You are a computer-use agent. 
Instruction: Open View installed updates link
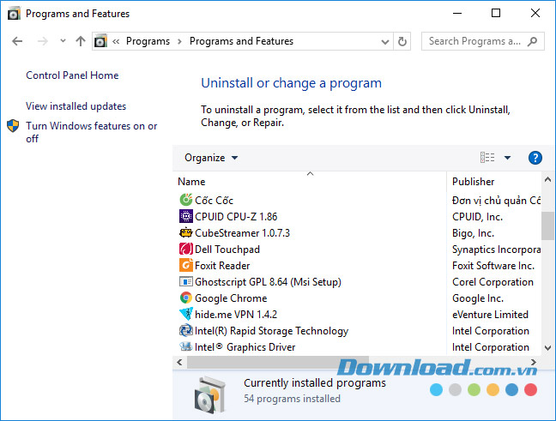(x=76, y=106)
